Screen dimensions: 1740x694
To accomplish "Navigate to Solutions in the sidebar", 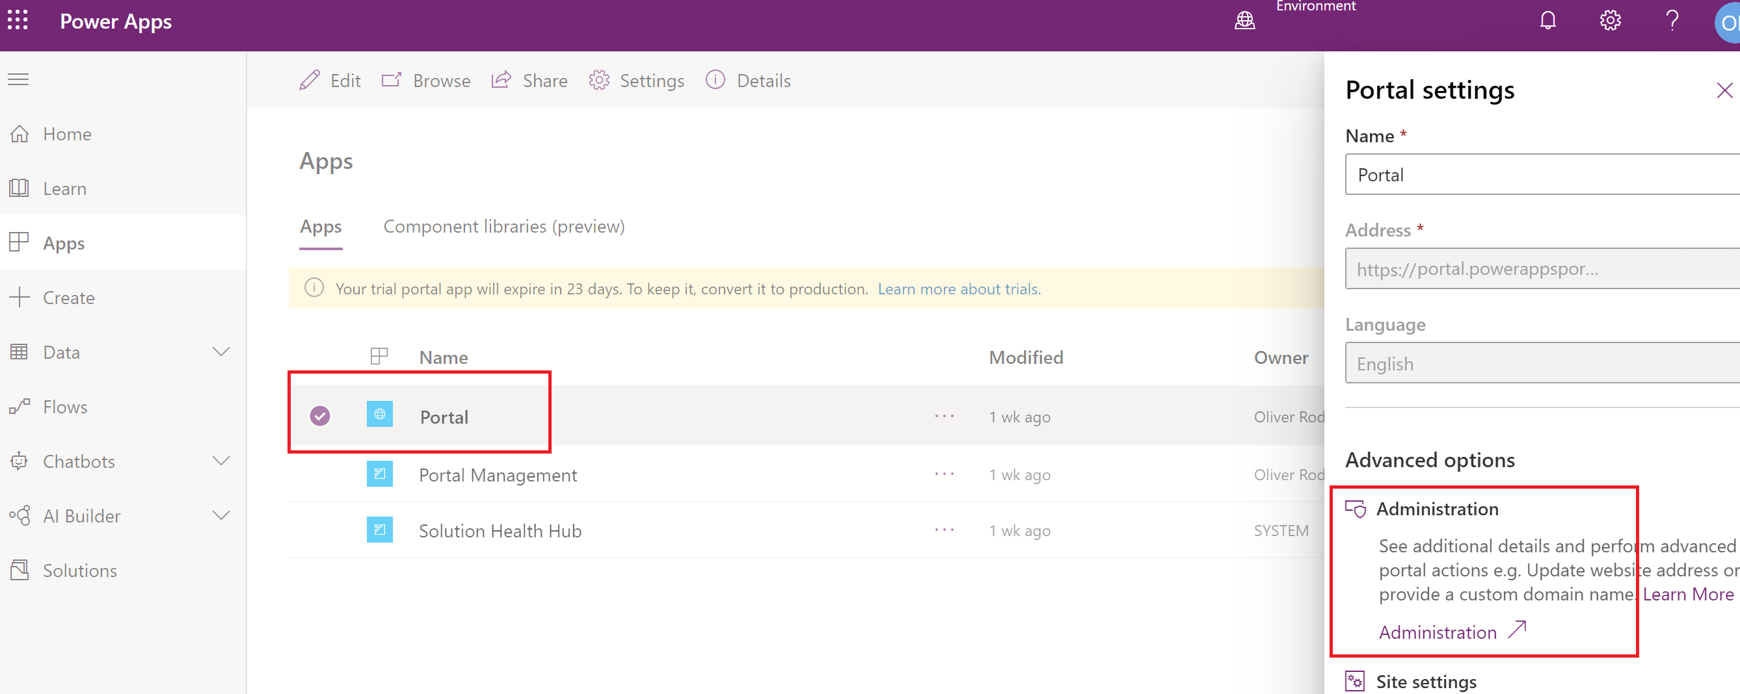I will pos(80,570).
